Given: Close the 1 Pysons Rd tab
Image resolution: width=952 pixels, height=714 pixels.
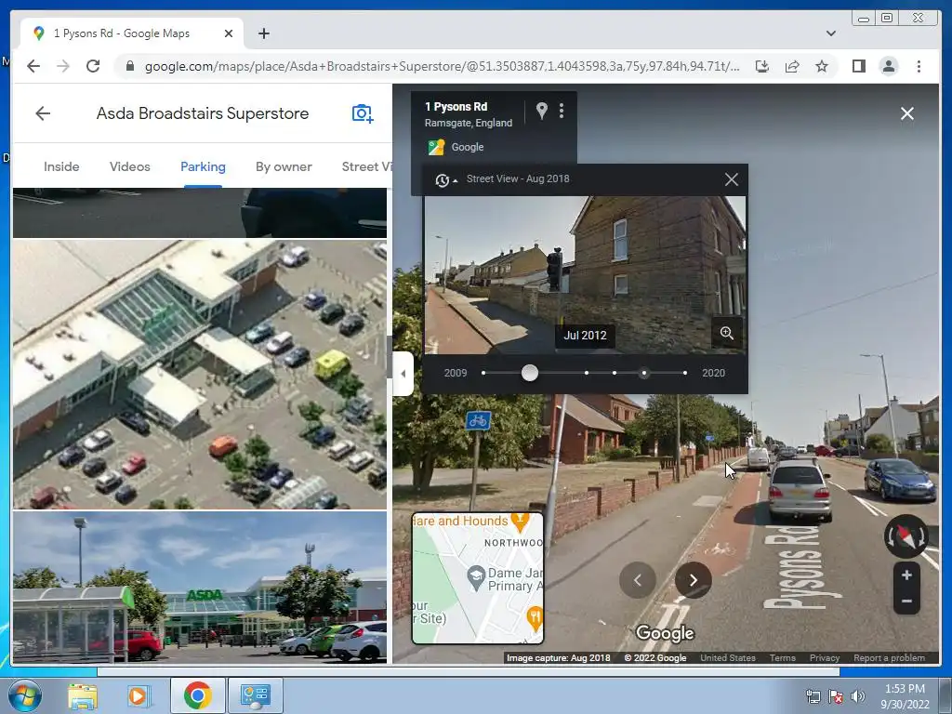Looking at the screenshot, I should tap(229, 33).
